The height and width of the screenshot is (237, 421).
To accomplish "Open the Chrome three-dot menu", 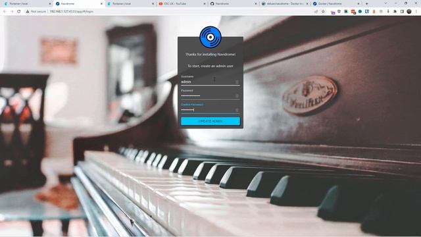I will 416,12.
